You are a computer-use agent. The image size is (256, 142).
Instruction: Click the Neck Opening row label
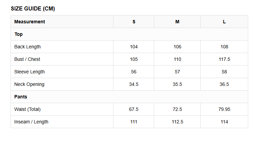click(x=29, y=84)
